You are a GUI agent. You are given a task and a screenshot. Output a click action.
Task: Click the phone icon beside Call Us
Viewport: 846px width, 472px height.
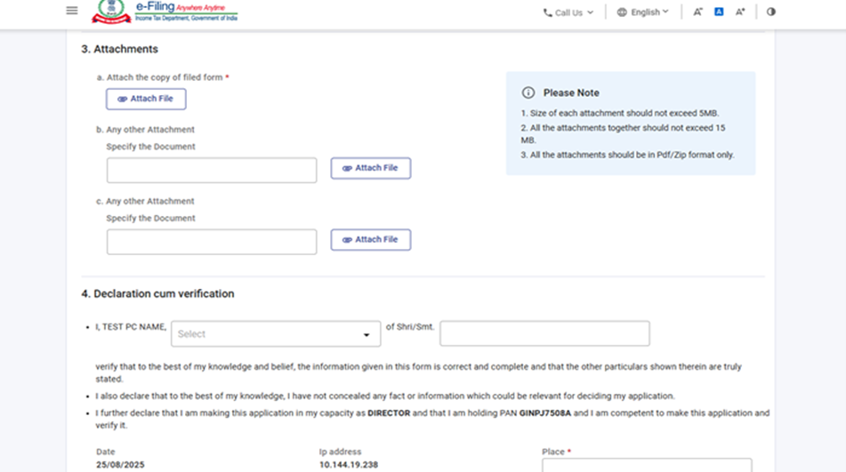pos(547,12)
